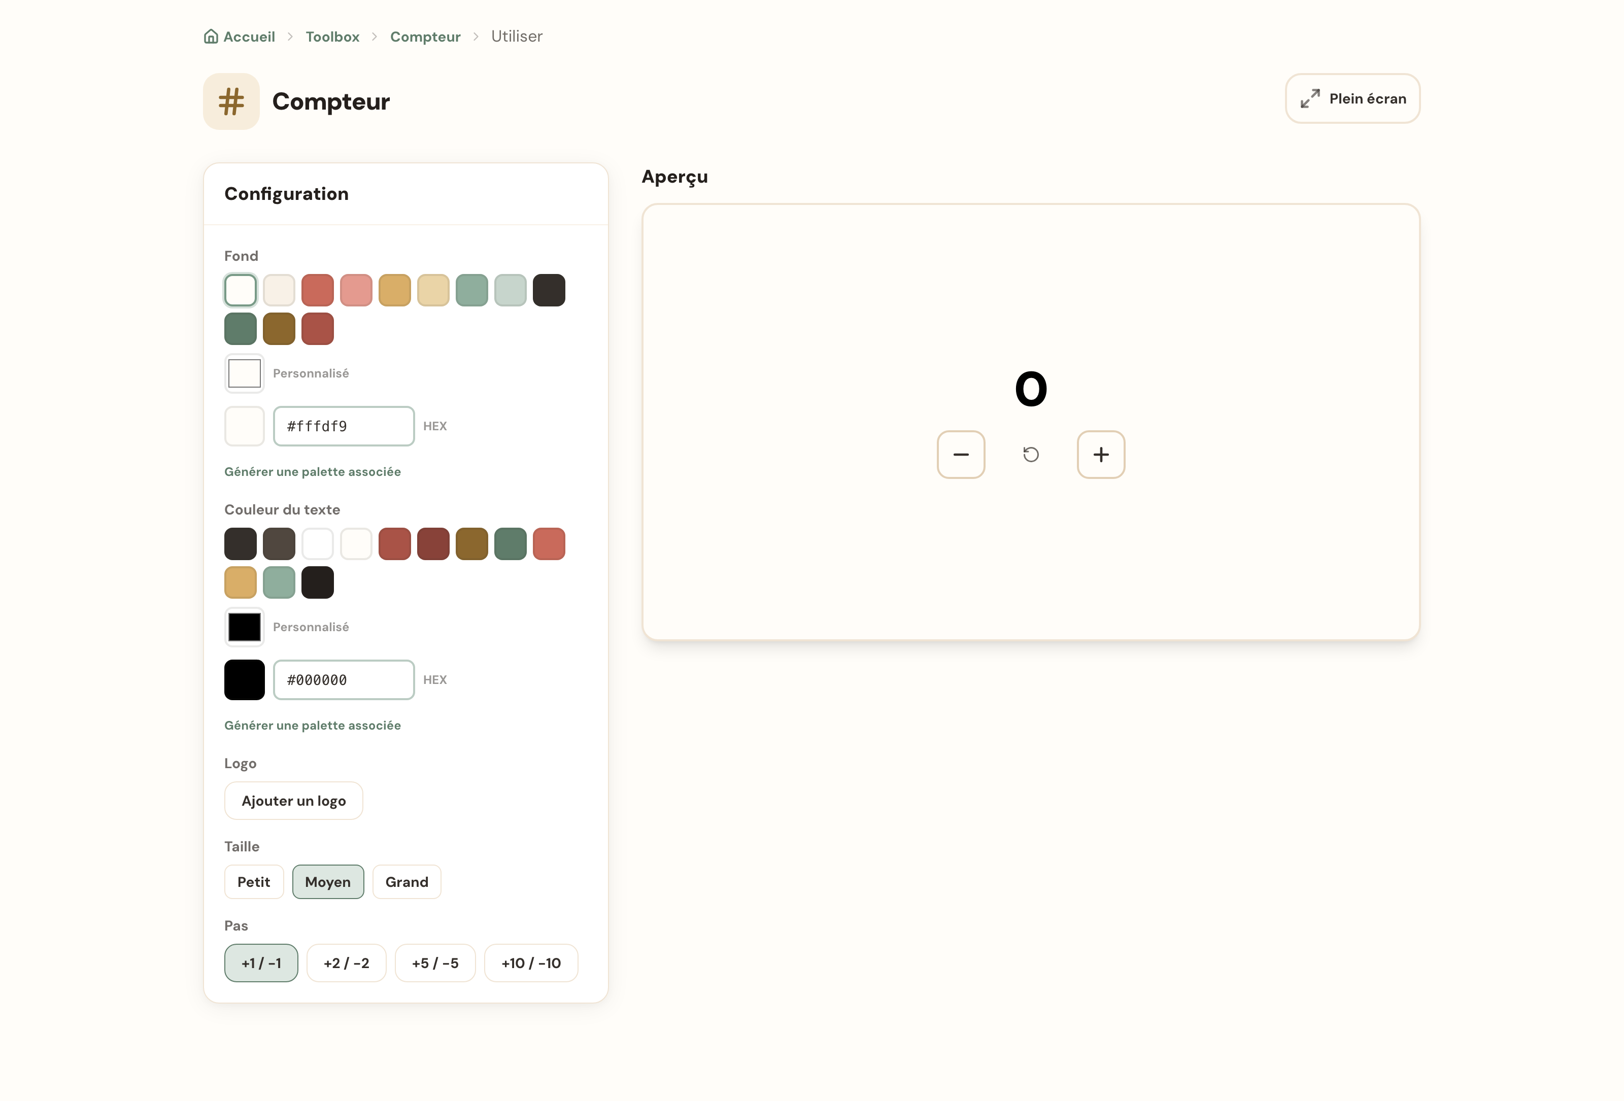
Task: Select the brown Fond swatch in second row
Action: (x=279, y=328)
